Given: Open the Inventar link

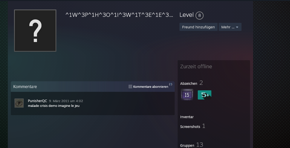Looking at the screenshot, I should click(187, 117).
